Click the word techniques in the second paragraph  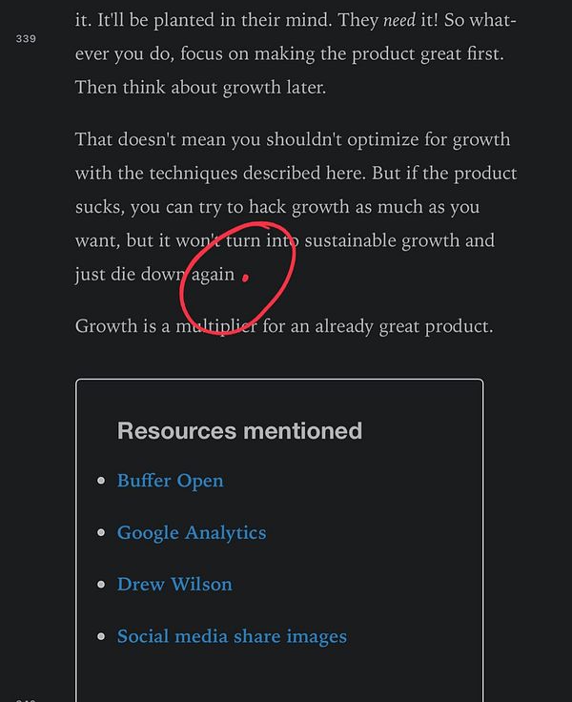coord(193,175)
